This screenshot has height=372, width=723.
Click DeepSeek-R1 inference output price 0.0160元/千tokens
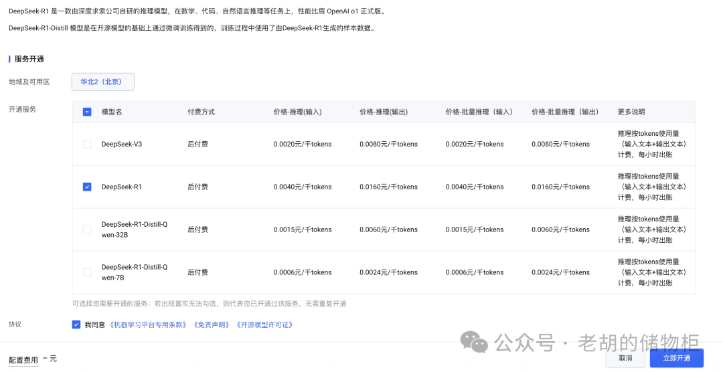click(389, 187)
